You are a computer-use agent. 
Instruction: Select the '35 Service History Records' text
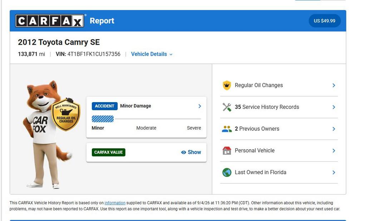[x=267, y=107]
